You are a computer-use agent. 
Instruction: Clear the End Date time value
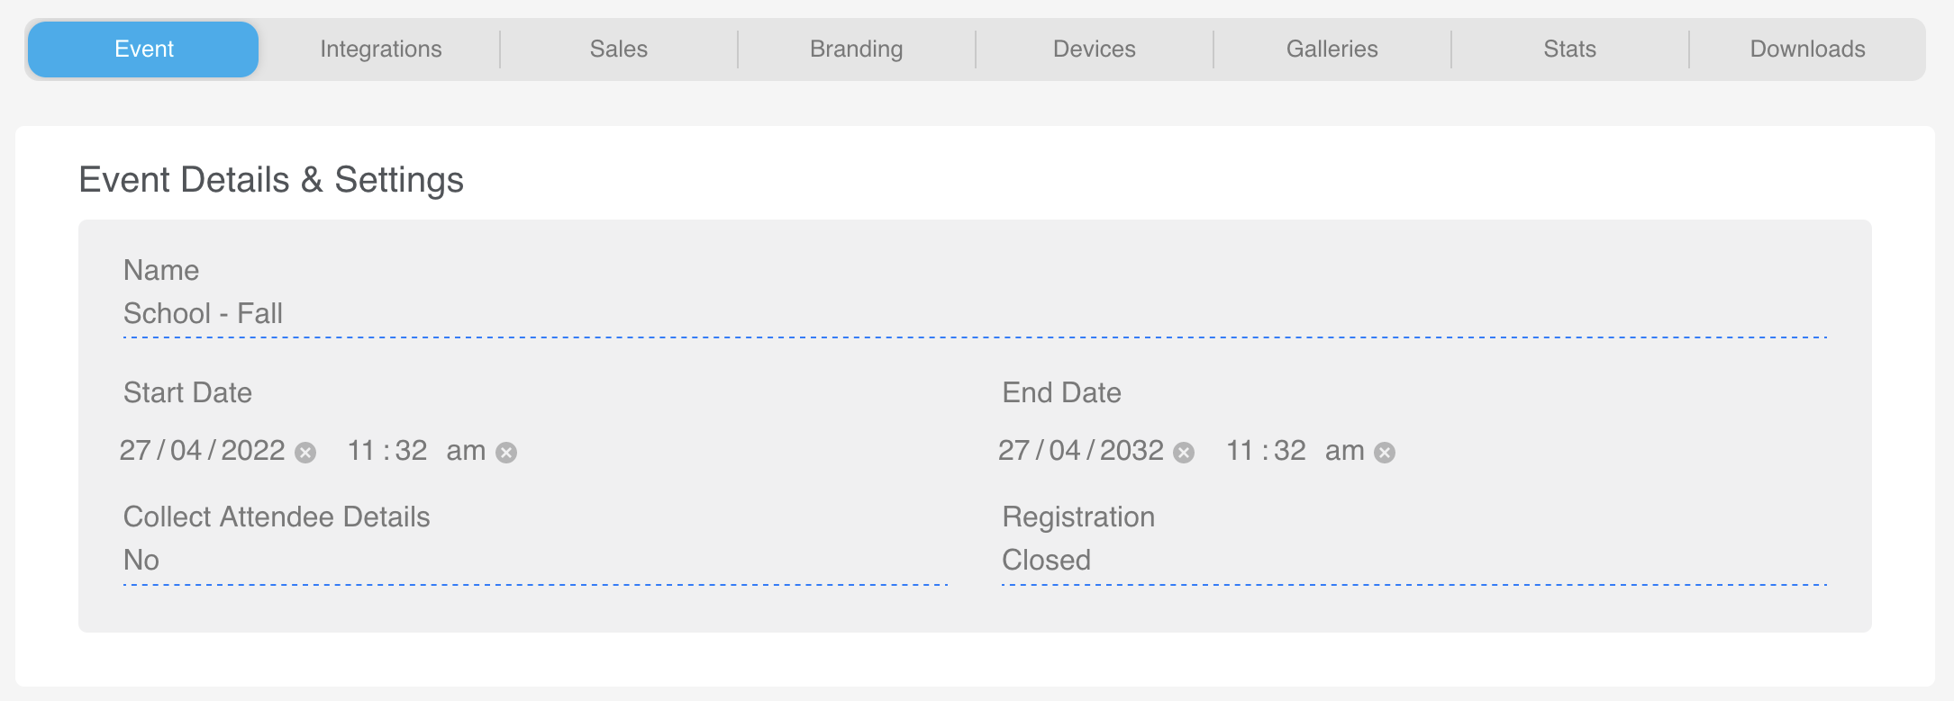1386,453
